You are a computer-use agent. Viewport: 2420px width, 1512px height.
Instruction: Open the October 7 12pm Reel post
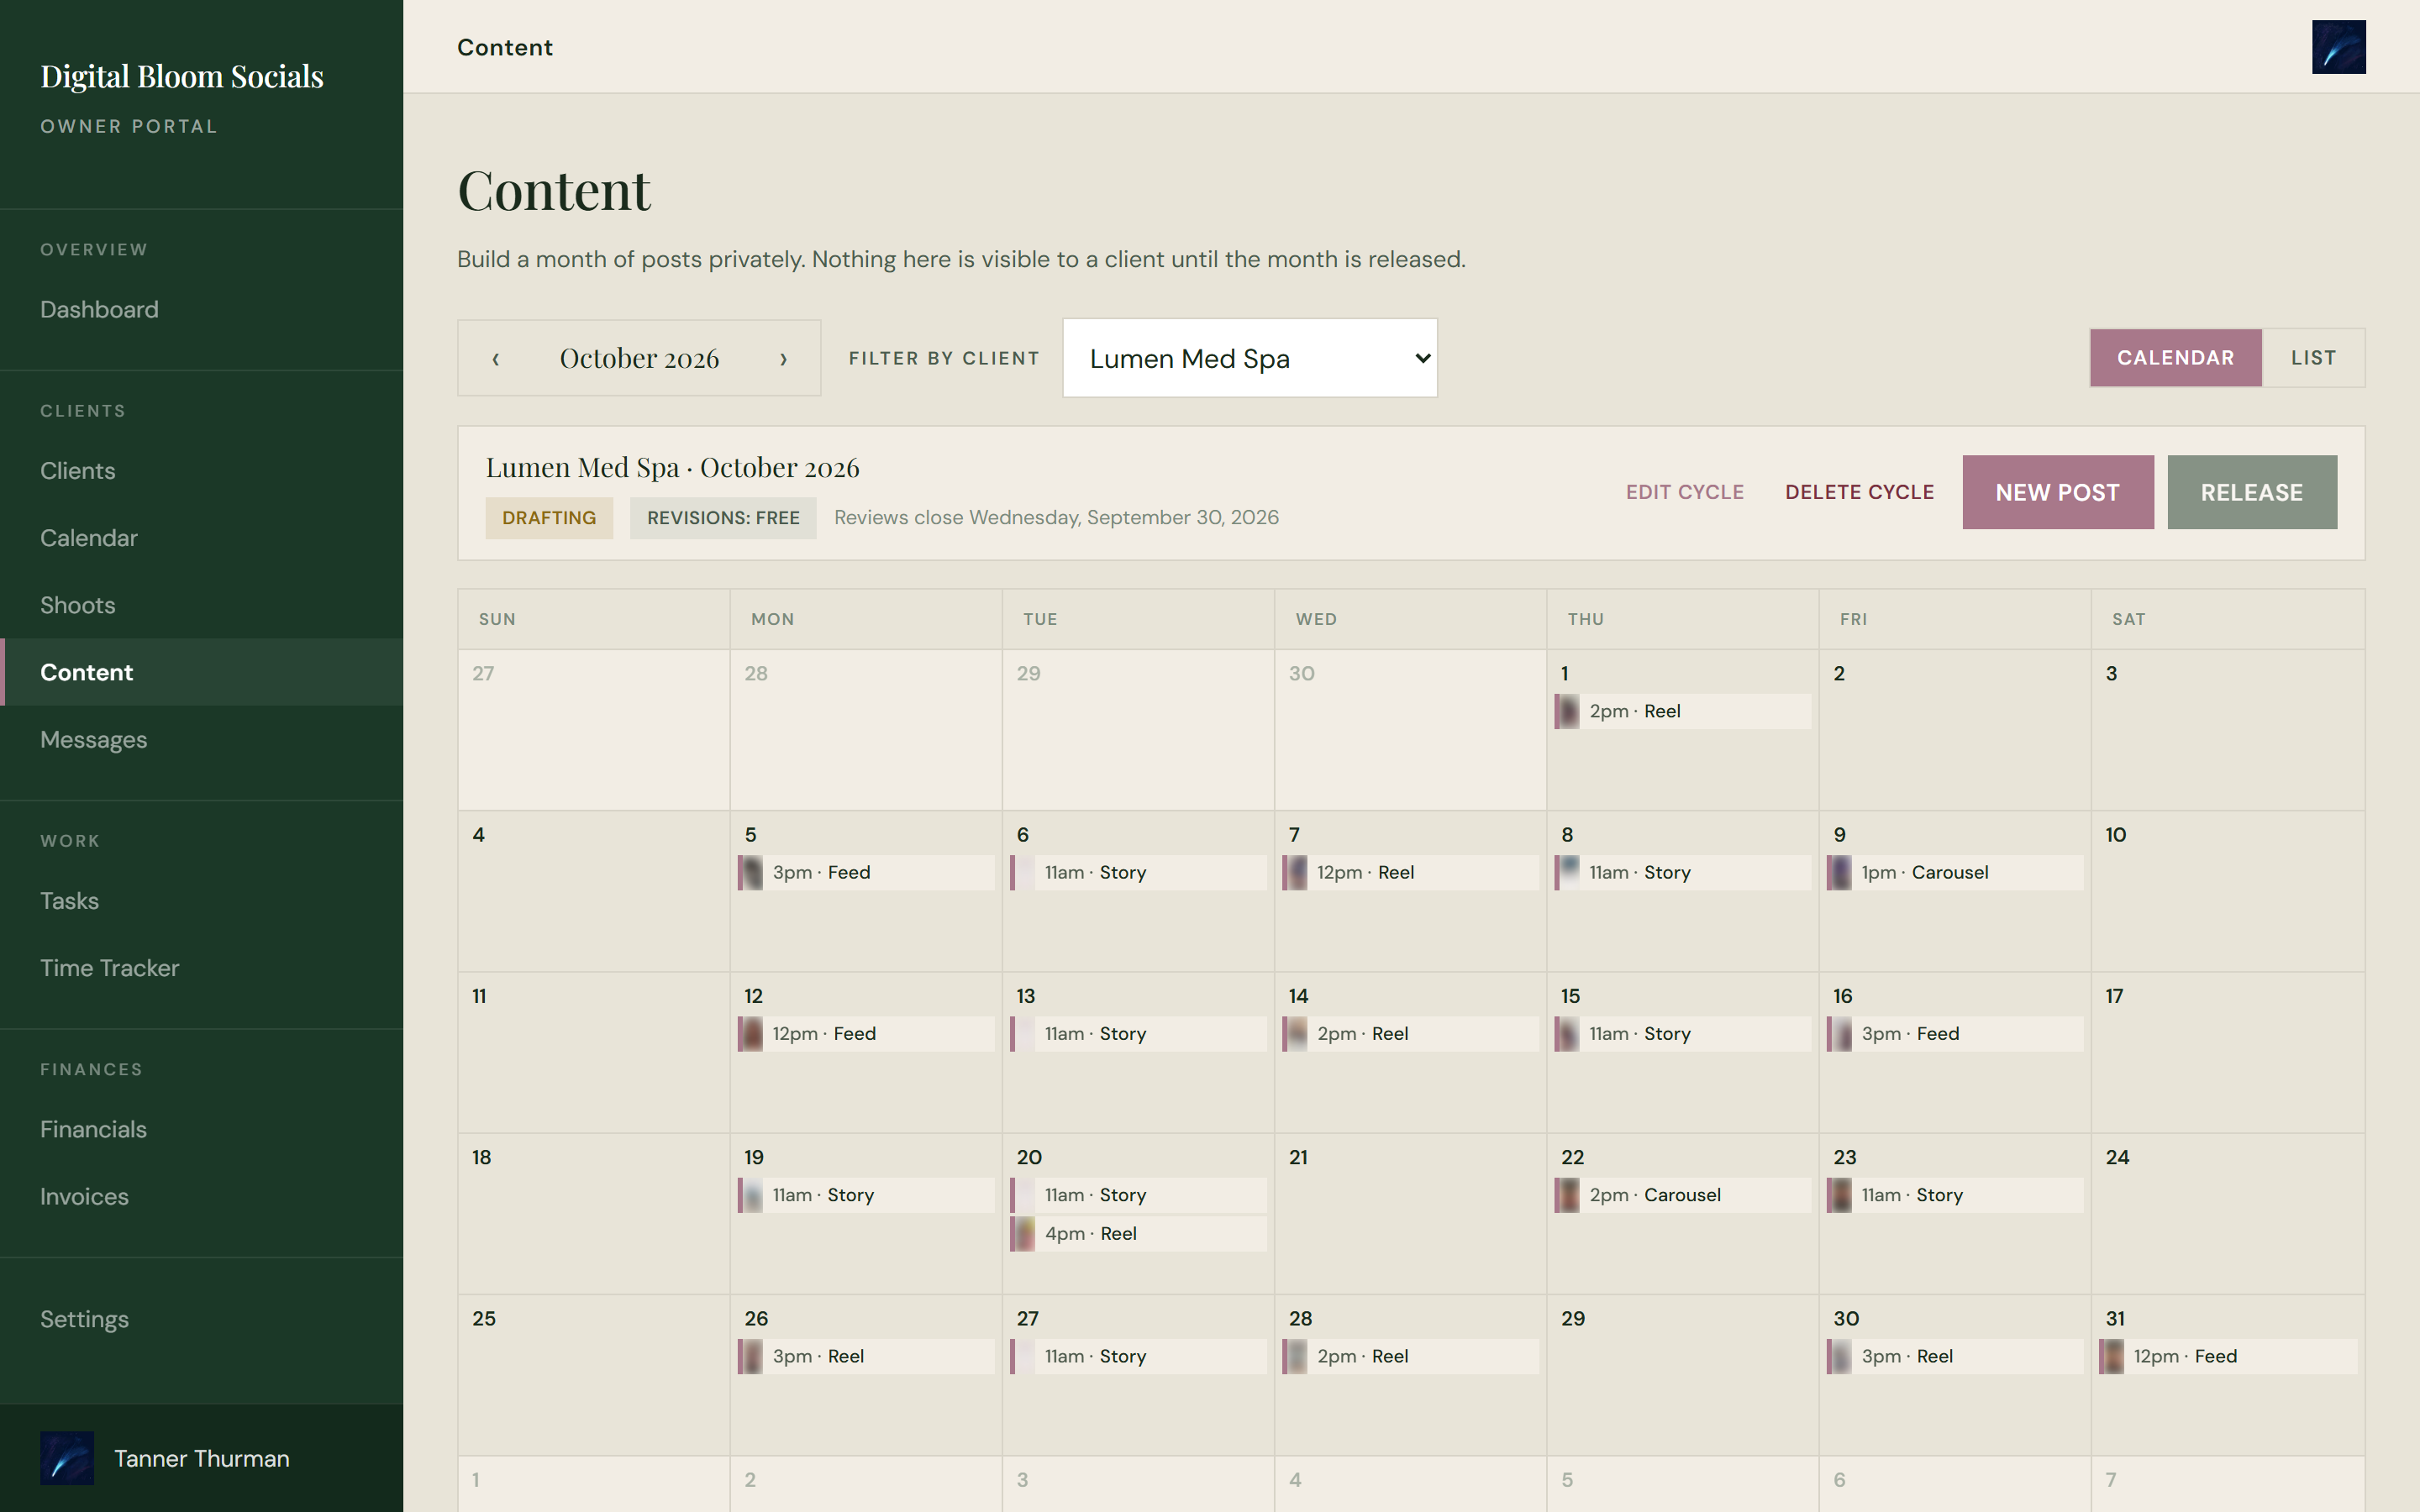(x=1410, y=872)
